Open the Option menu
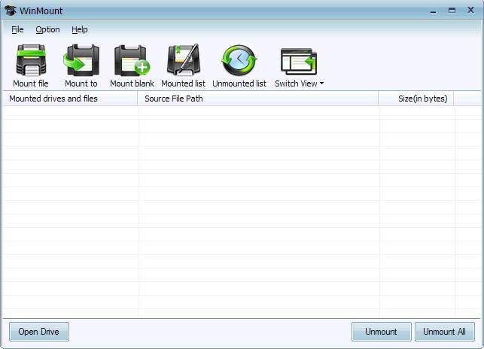The image size is (484, 349). (x=48, y=29)
